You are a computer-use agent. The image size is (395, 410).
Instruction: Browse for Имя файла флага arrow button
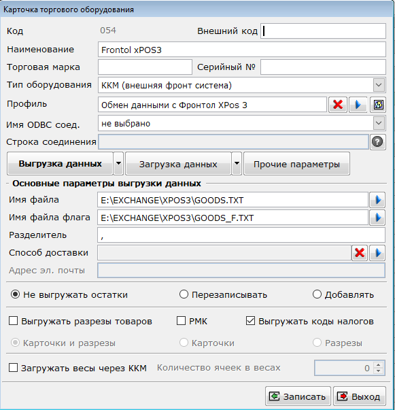point(377,218)
